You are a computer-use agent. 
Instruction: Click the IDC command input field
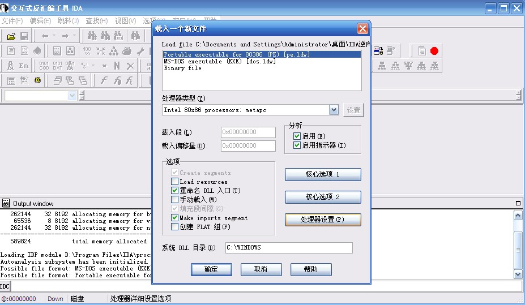coord(267,286)
